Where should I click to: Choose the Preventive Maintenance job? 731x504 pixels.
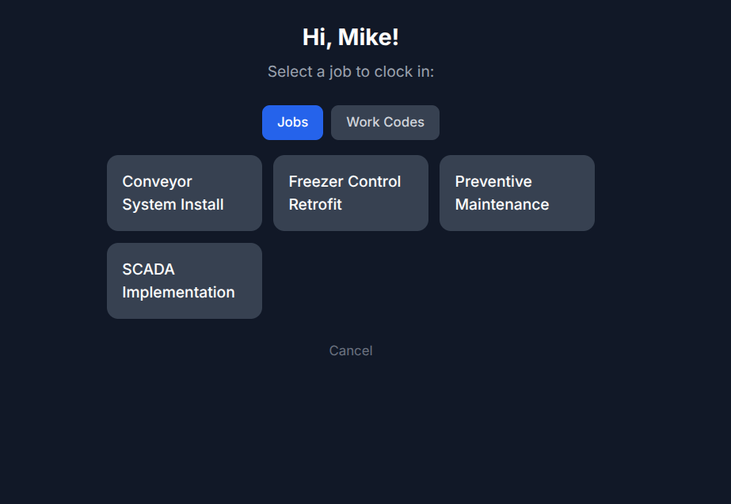(517, 193)
